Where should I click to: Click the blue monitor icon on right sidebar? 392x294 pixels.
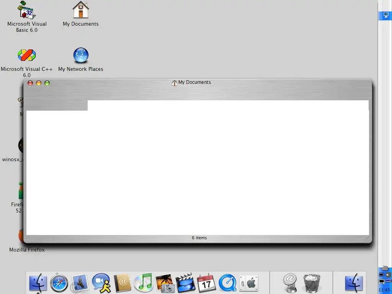click(386, 15)
